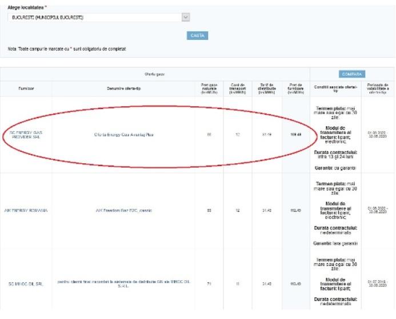
Task: Click the Tarif de distributie header
Action: point(266,88)
